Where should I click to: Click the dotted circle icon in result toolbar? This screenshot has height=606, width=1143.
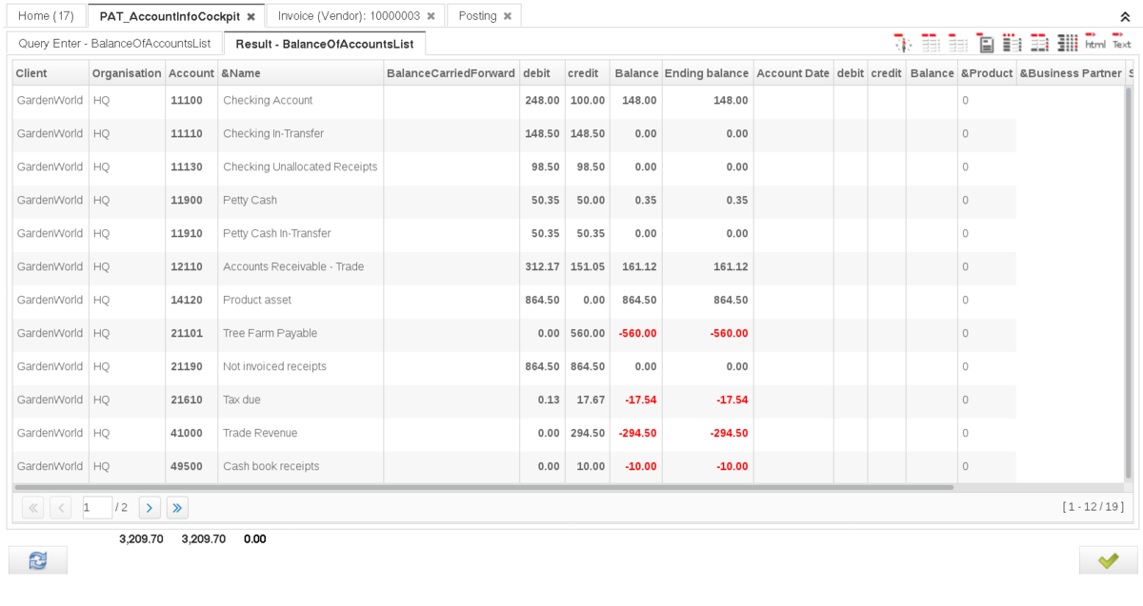coord(903,44)
